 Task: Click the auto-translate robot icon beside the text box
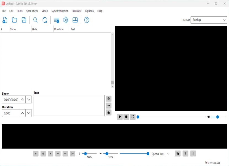click(108, 113)
